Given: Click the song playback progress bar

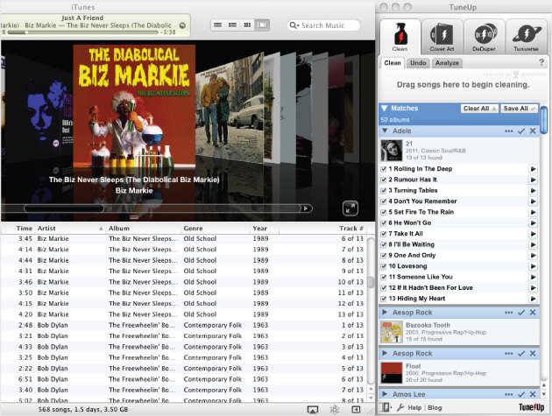Looking at the screenshot, I should click(82, 32).
